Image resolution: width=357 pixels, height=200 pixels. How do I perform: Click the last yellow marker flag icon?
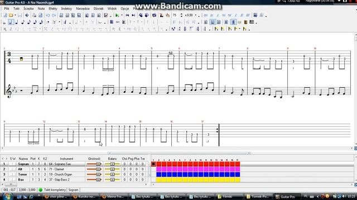click(x=244, y=29)
